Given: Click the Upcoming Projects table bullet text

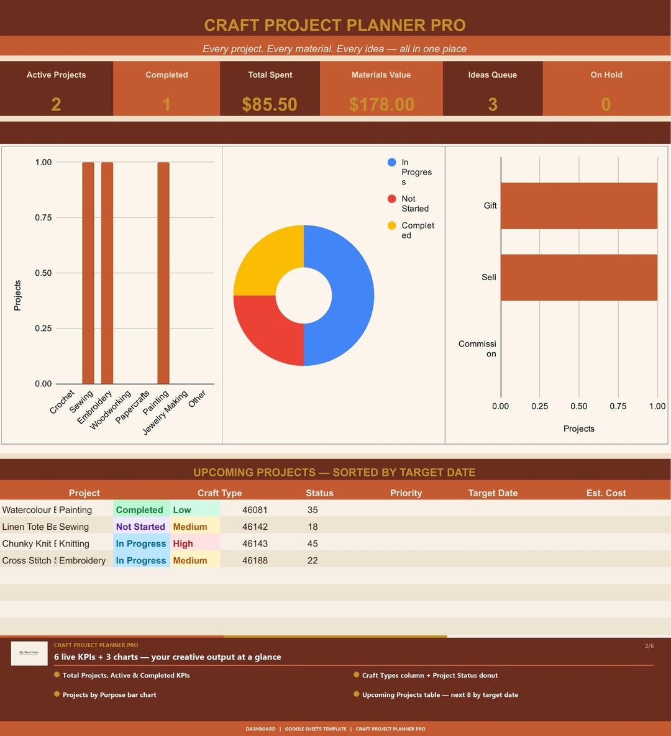Looking at the screenshot, I should (440, 694).
